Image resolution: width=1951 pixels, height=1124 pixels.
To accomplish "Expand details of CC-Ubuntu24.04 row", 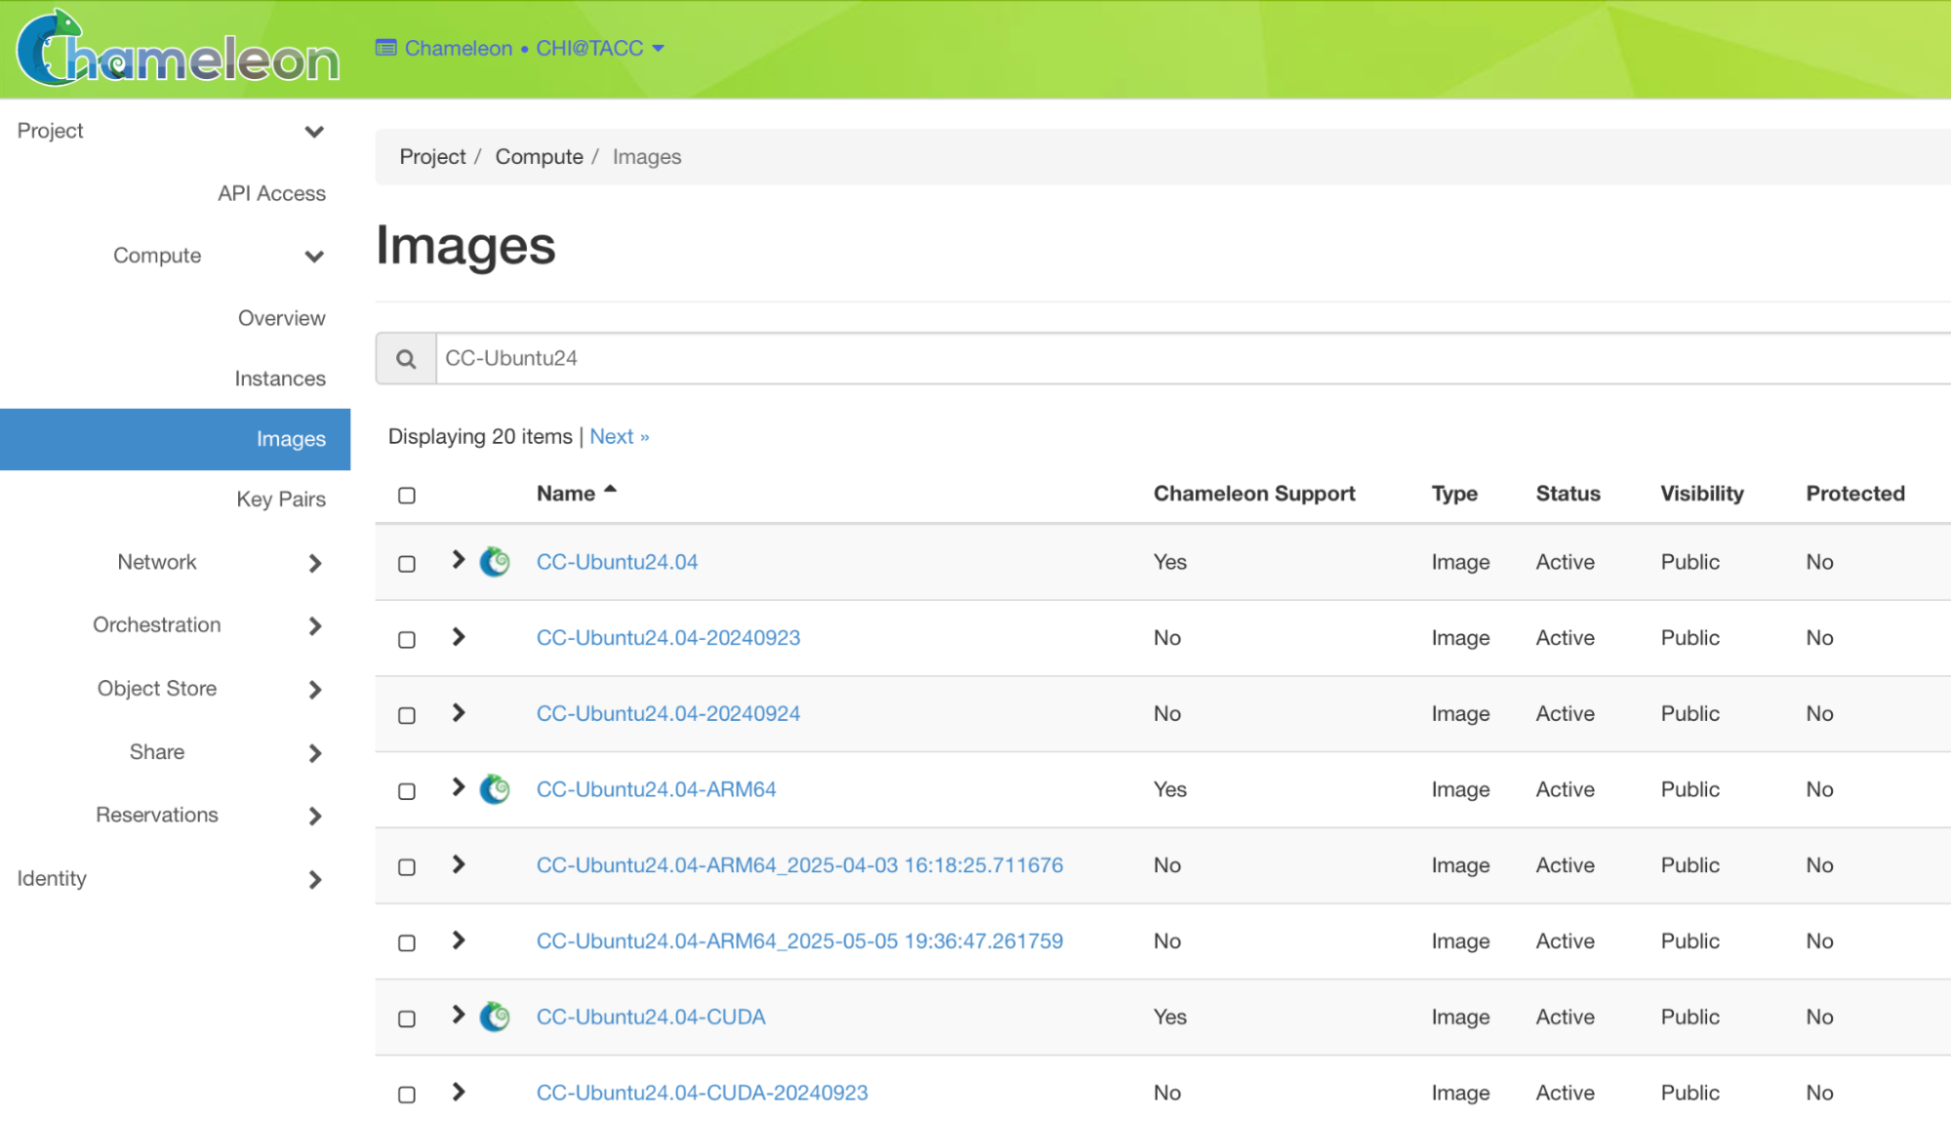I will pyautogui.click(x=459, y=559).
